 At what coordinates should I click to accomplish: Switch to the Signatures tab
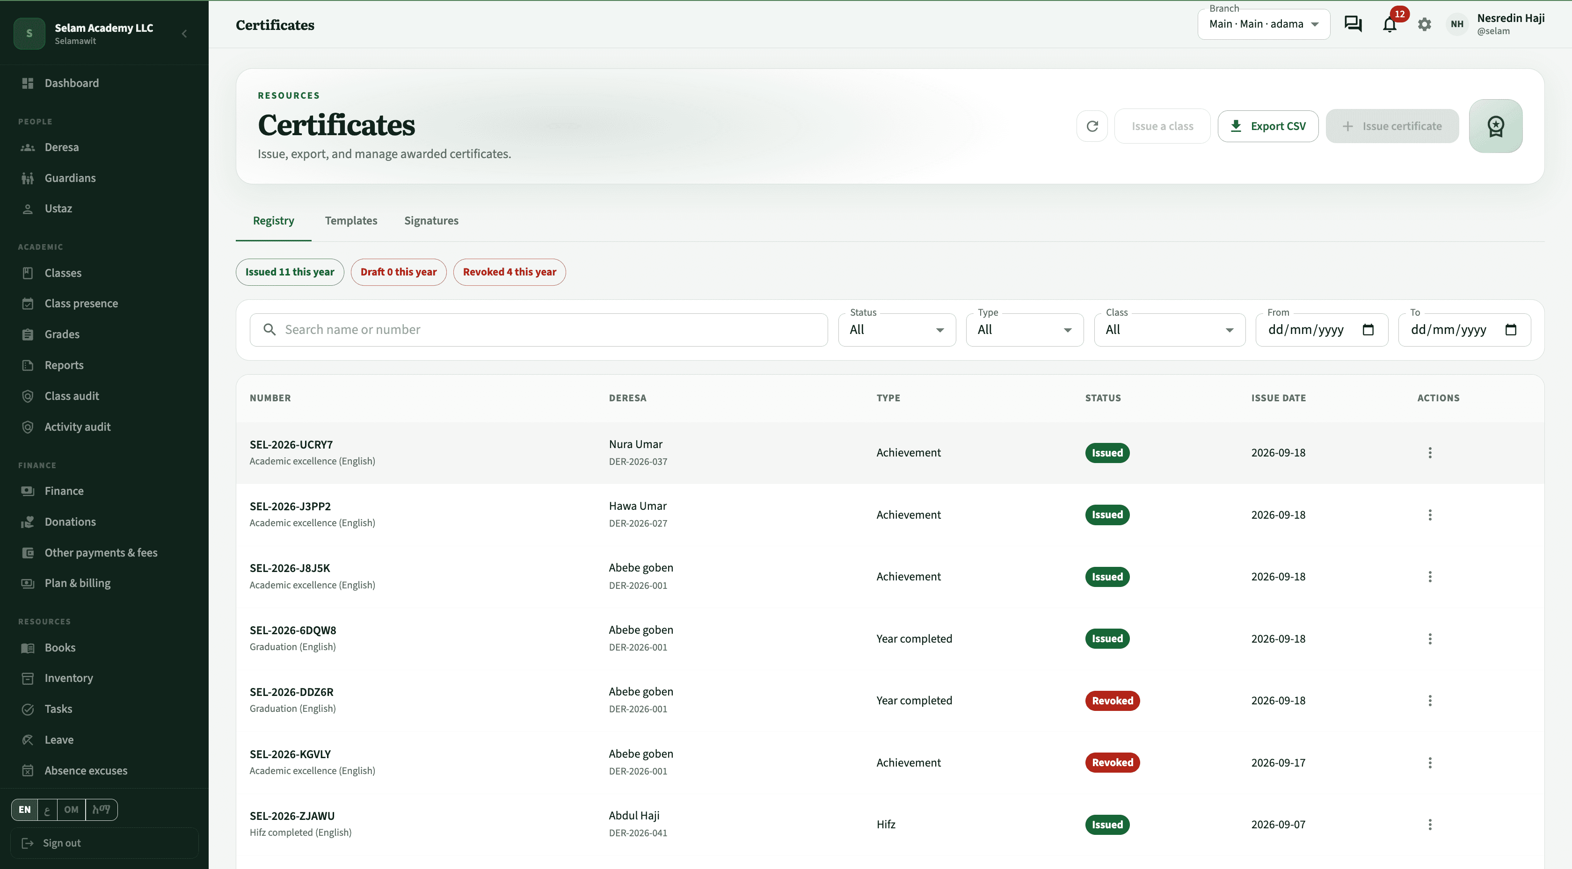[x=431, y=221]
